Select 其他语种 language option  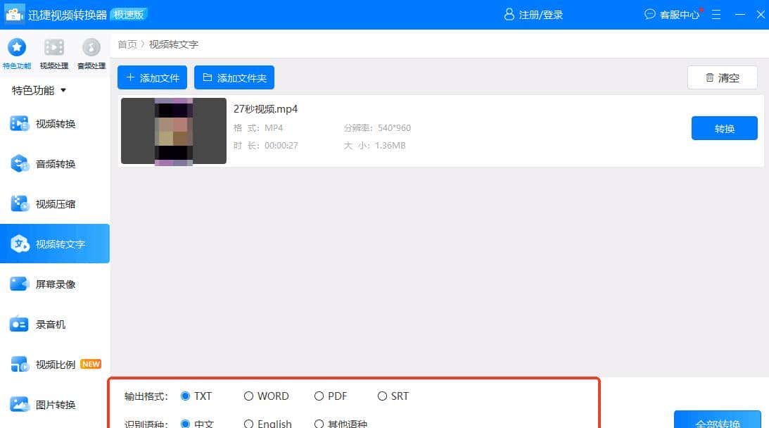(319, 422)
